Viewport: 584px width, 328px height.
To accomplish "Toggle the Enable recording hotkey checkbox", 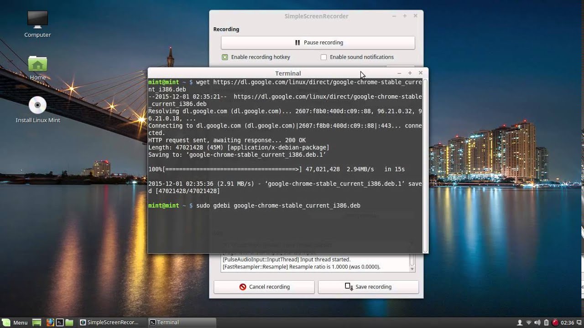I will click(x=225, y=57).
